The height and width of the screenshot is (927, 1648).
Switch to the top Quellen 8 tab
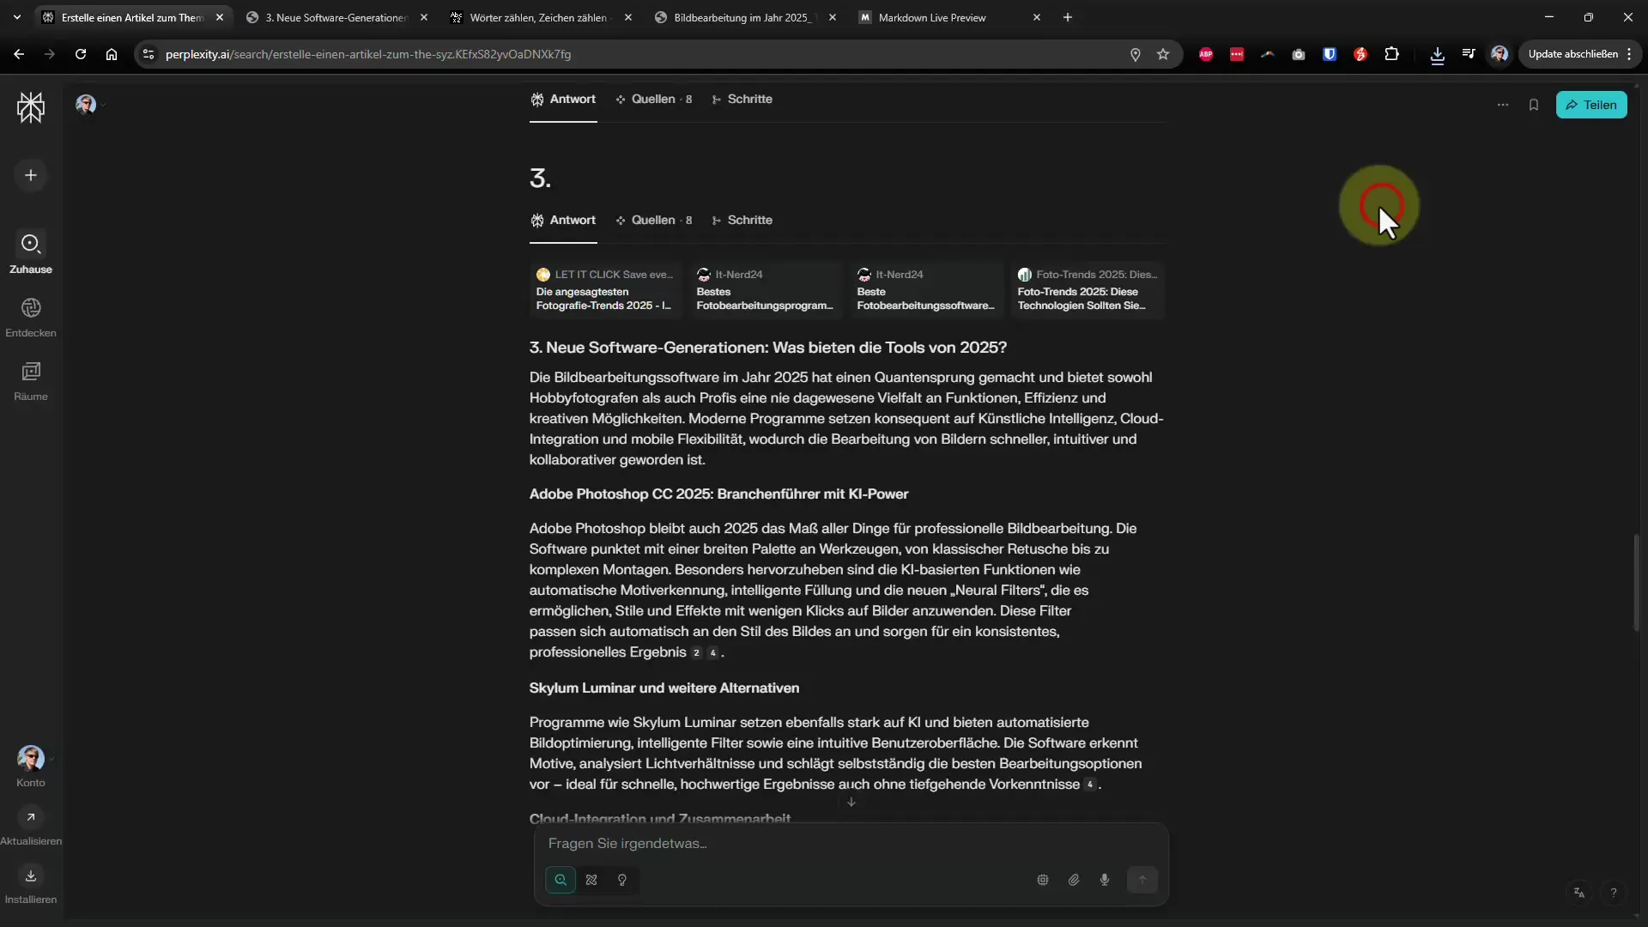654,100
